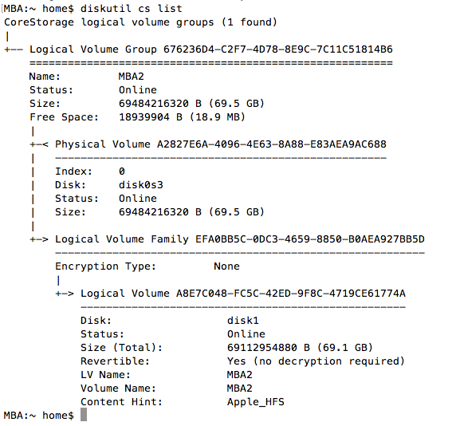Viewport: 456px width, 426px height.
Task: Click the '+--' branch marker before Logical Volume Group
Action: pos(14,49)
